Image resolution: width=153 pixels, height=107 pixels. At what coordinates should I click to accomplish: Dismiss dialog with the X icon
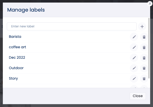pyautogui.click(x=150, y=4)
